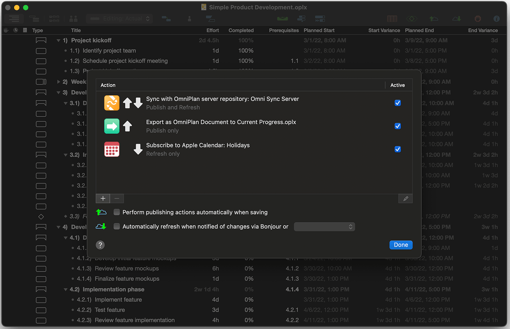Uncheck Active for Export as OmniPlan Document
The width and height of the screenshot is (510, 329).
click(x=398, y=126)
